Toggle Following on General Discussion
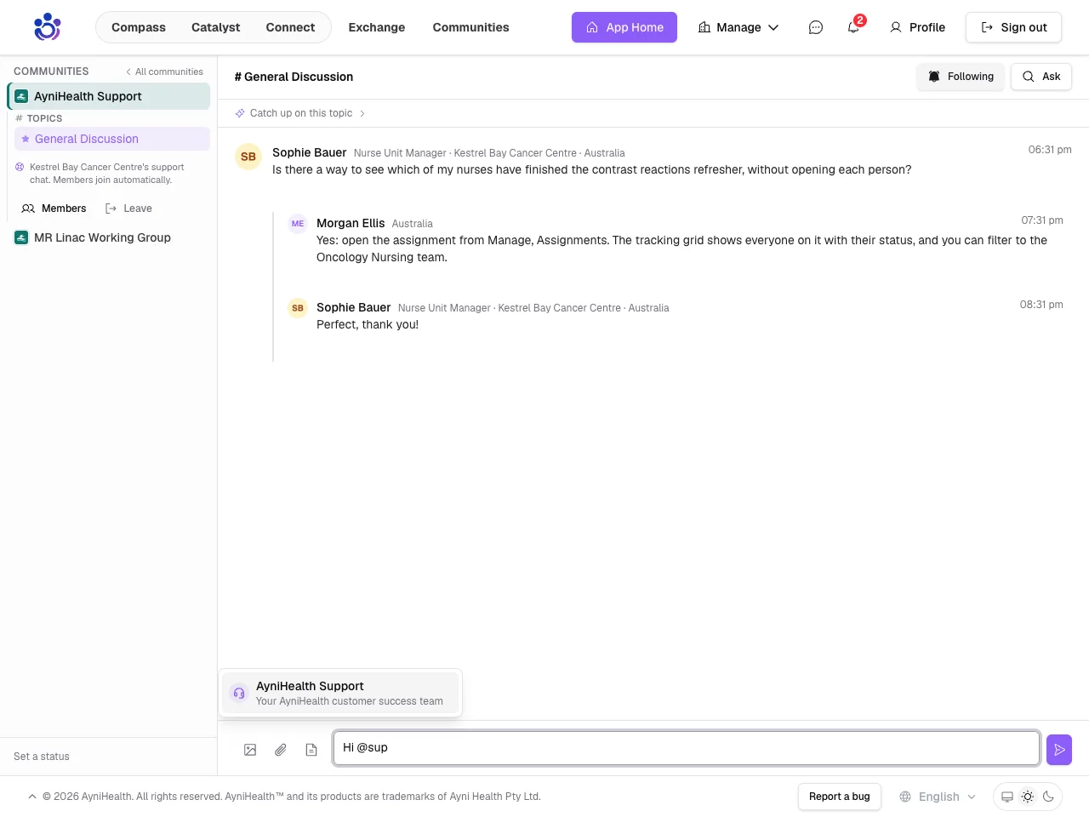 pos(961,77)
